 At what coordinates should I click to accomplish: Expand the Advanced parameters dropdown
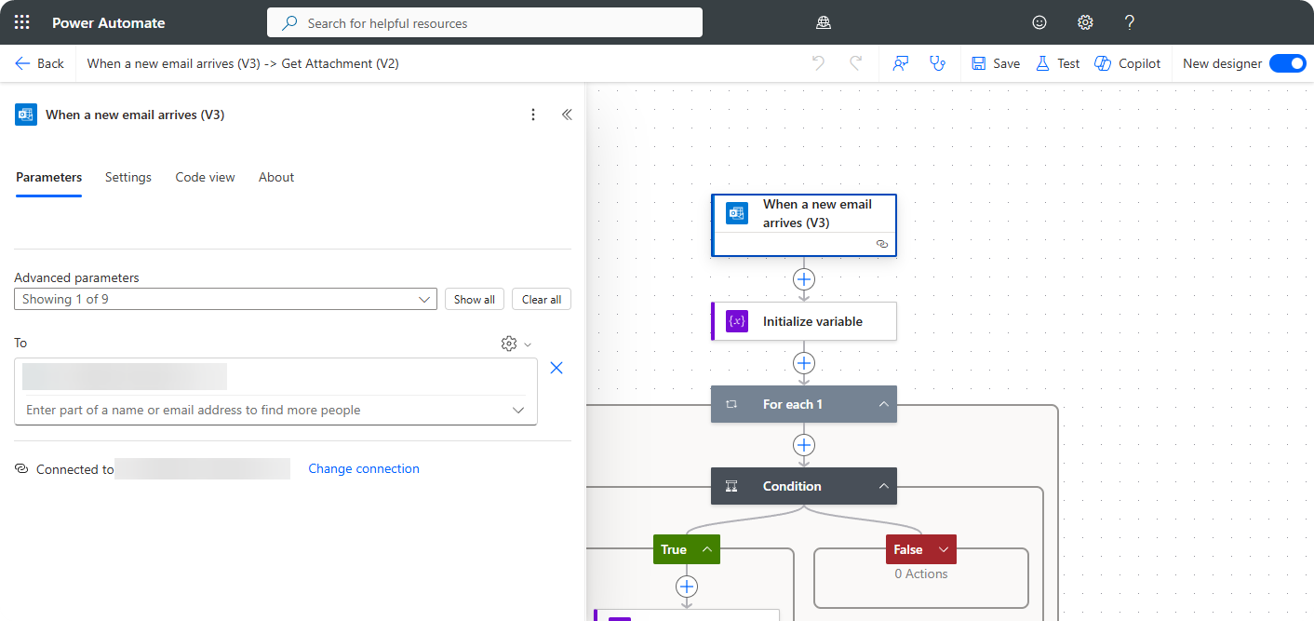tap(225, 299)
